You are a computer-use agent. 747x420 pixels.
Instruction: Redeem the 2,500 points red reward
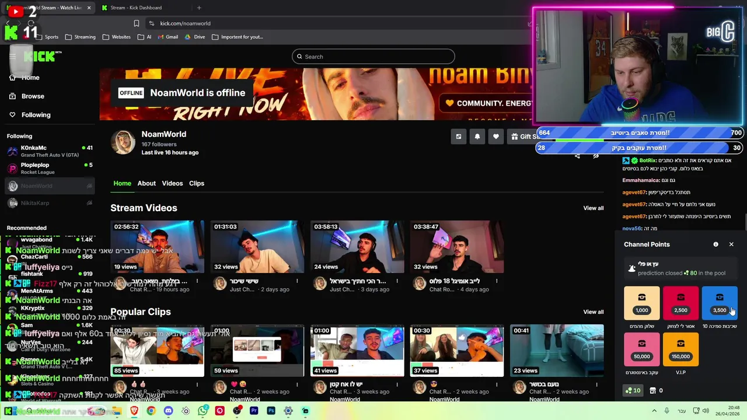(680, 303)
